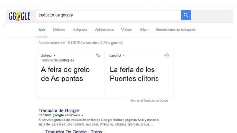Viewport: 237px width, 133px height.
Task: Click the blue search magnifier button
Action: tap(186, 15)
